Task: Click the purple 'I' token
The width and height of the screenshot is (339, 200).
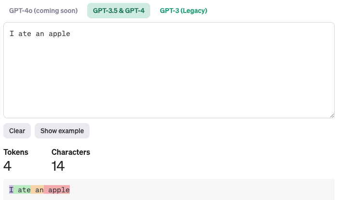Action: (x=11, y=189)
